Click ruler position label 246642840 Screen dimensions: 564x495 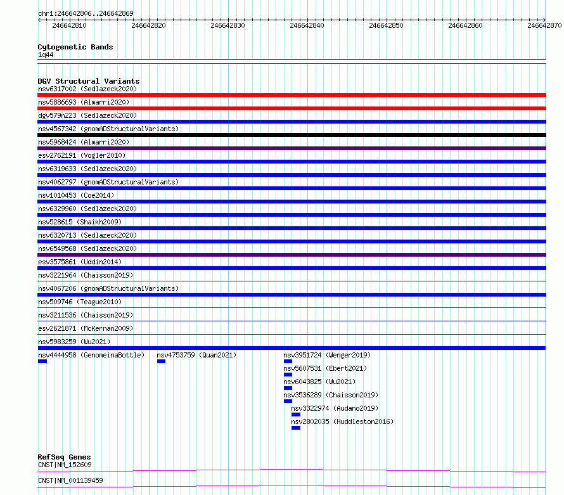307,25
